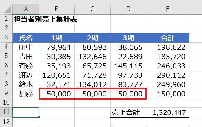This screenshot has width=202, height=127.
Task: Select the 1期 header cell
Action: pyautogui.click(x=57, y=38)
